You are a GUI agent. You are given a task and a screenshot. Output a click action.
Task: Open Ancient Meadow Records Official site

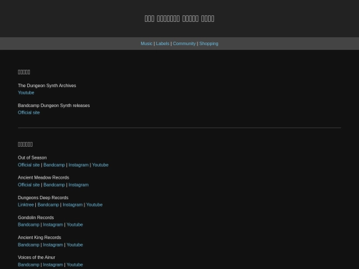[x=29, y=185]
